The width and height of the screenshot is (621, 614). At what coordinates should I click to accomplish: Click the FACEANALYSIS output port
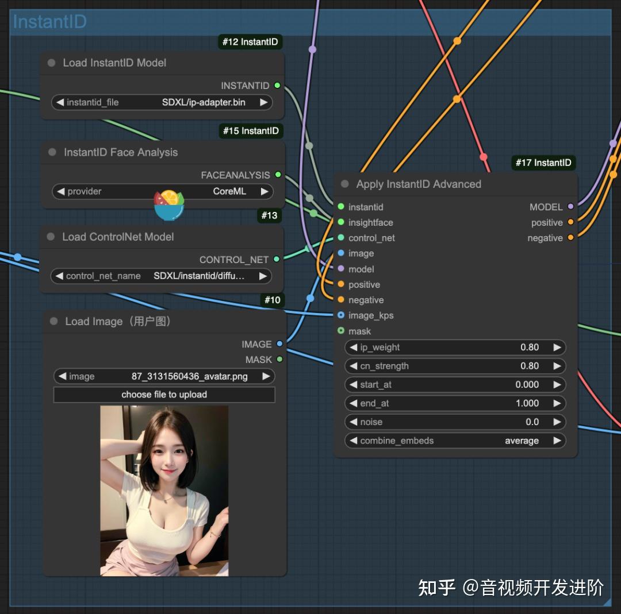point(278,175)
